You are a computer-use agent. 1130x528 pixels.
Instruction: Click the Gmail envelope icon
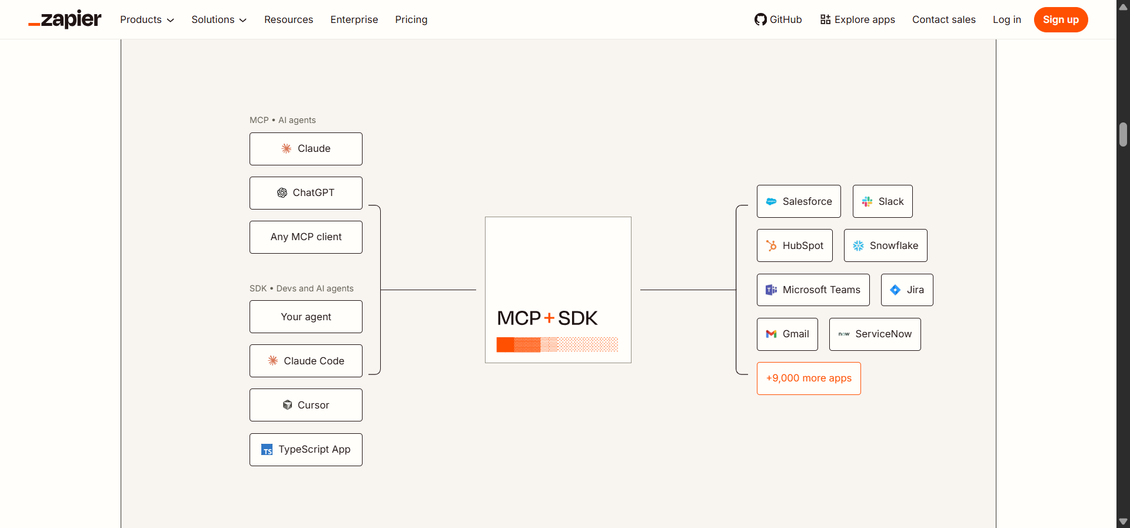[771, 334]
